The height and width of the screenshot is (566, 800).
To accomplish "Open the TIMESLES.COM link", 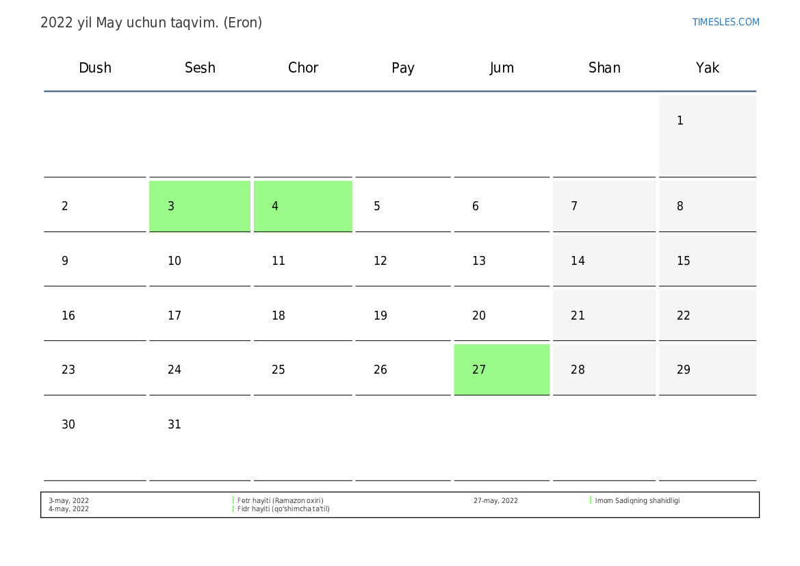I will tap(725, 22).
